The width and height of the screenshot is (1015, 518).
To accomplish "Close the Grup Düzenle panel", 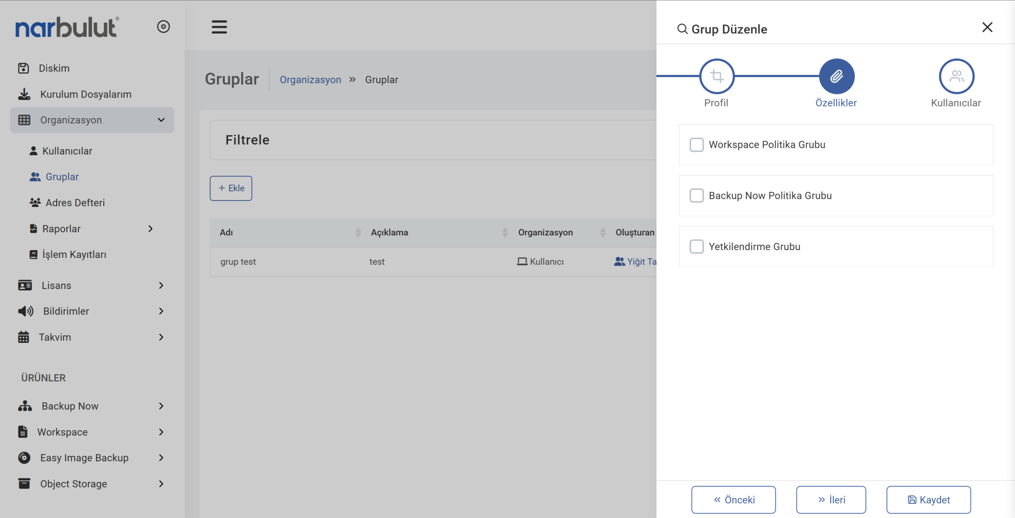I will coord(987,27).
